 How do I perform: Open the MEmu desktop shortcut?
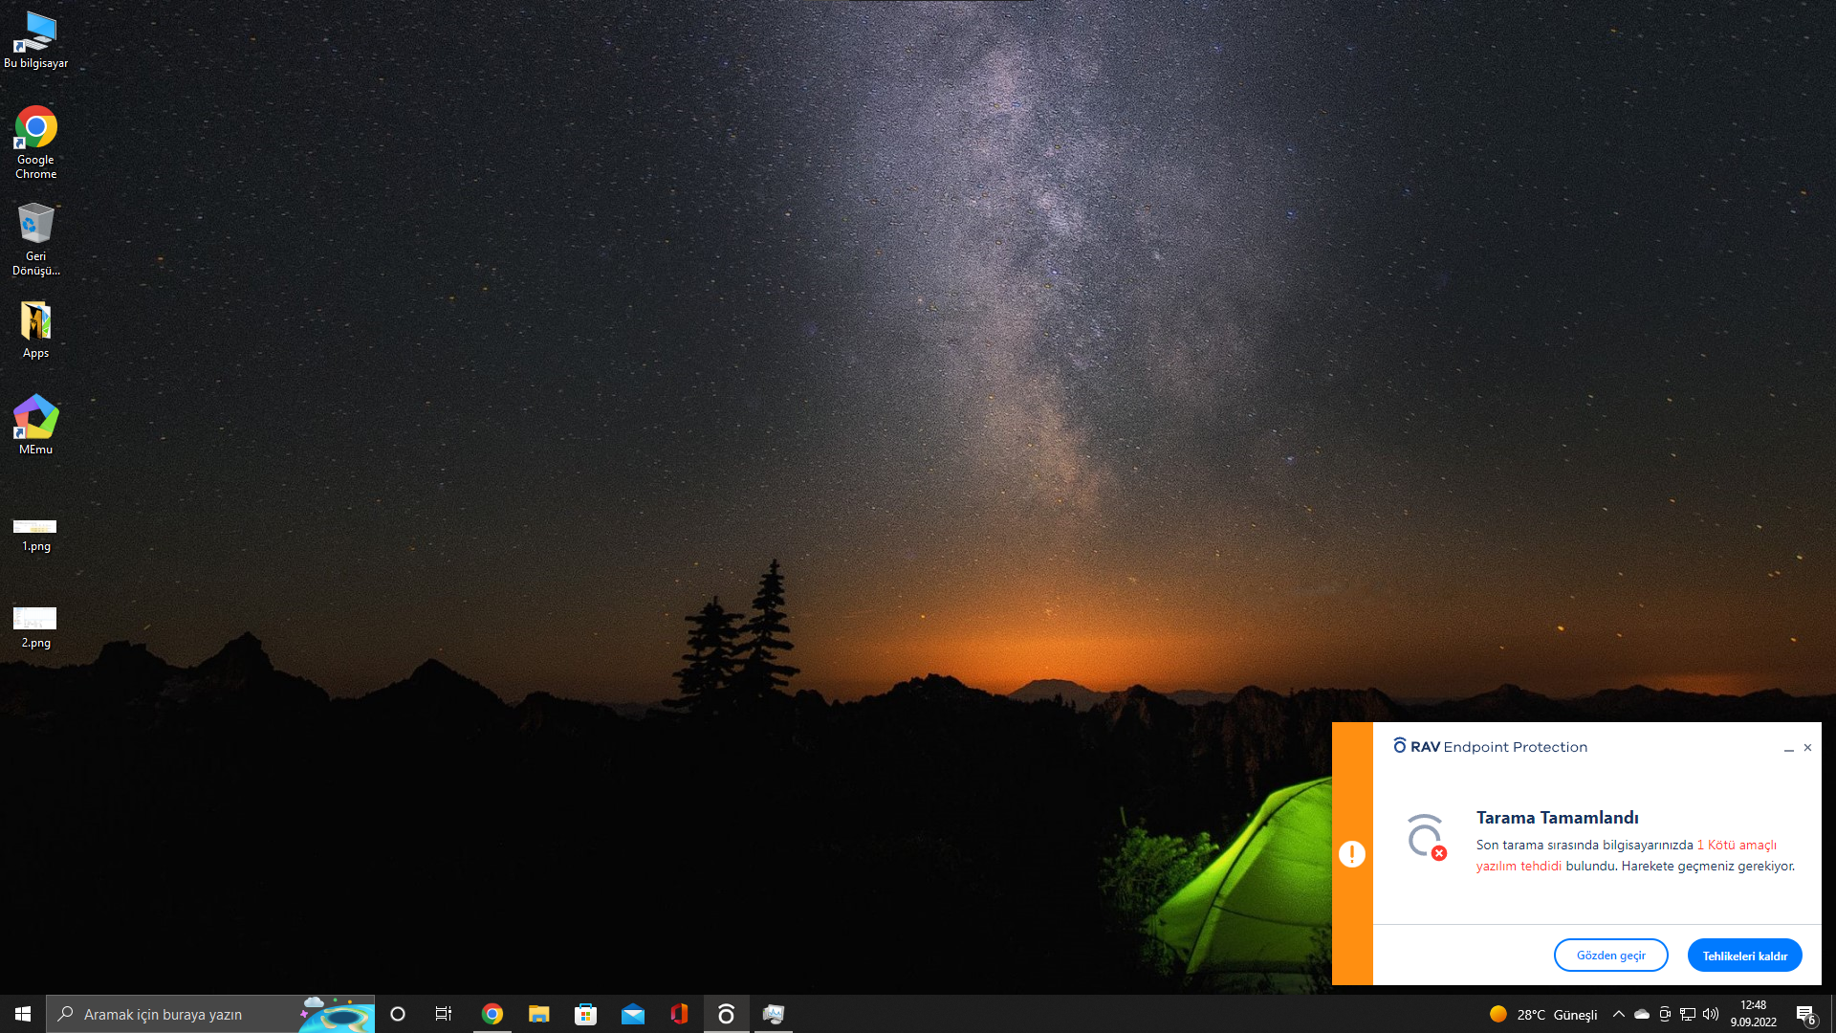click(x=35, y=419)
